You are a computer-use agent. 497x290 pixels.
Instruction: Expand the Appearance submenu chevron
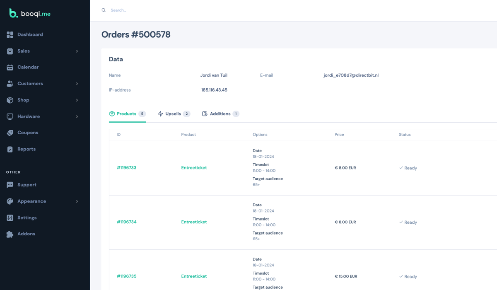click(77, 201)
